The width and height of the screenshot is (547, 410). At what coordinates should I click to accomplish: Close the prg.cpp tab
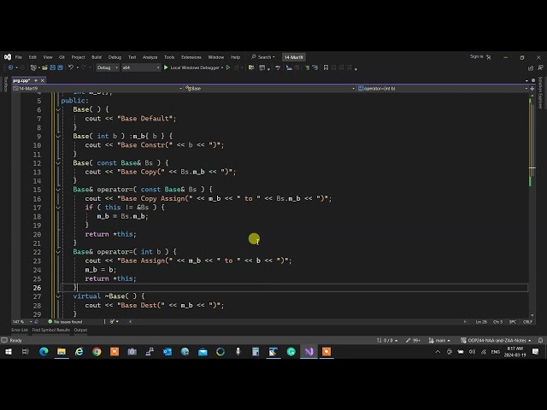(43, 80)
